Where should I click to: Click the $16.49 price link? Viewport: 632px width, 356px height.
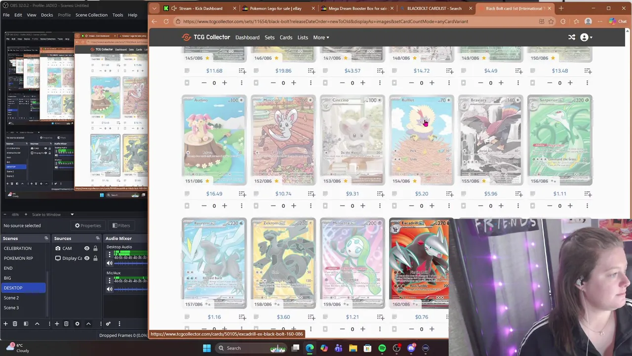coord(214,194)
